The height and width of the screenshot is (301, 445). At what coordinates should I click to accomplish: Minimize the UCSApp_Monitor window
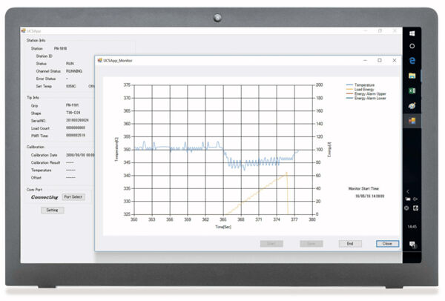tap(364, 60)
